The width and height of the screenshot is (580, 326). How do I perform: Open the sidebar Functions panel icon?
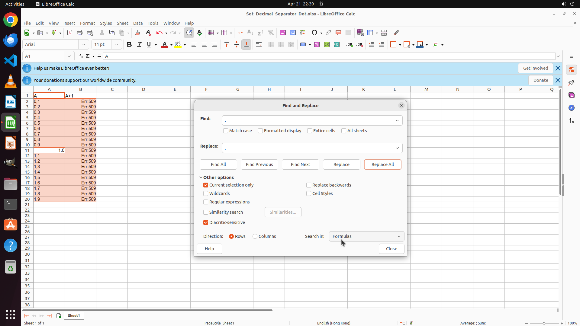pyautogui.click(x=572, y=121)
